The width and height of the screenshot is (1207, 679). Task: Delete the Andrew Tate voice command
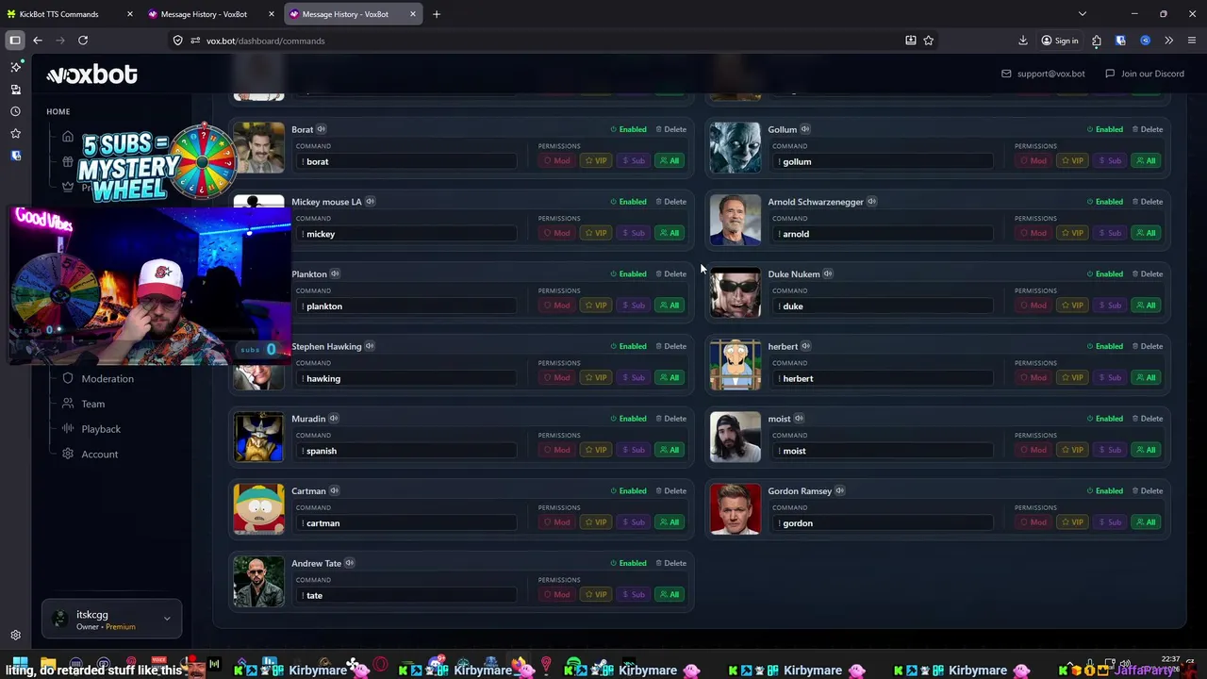[671, 563]
